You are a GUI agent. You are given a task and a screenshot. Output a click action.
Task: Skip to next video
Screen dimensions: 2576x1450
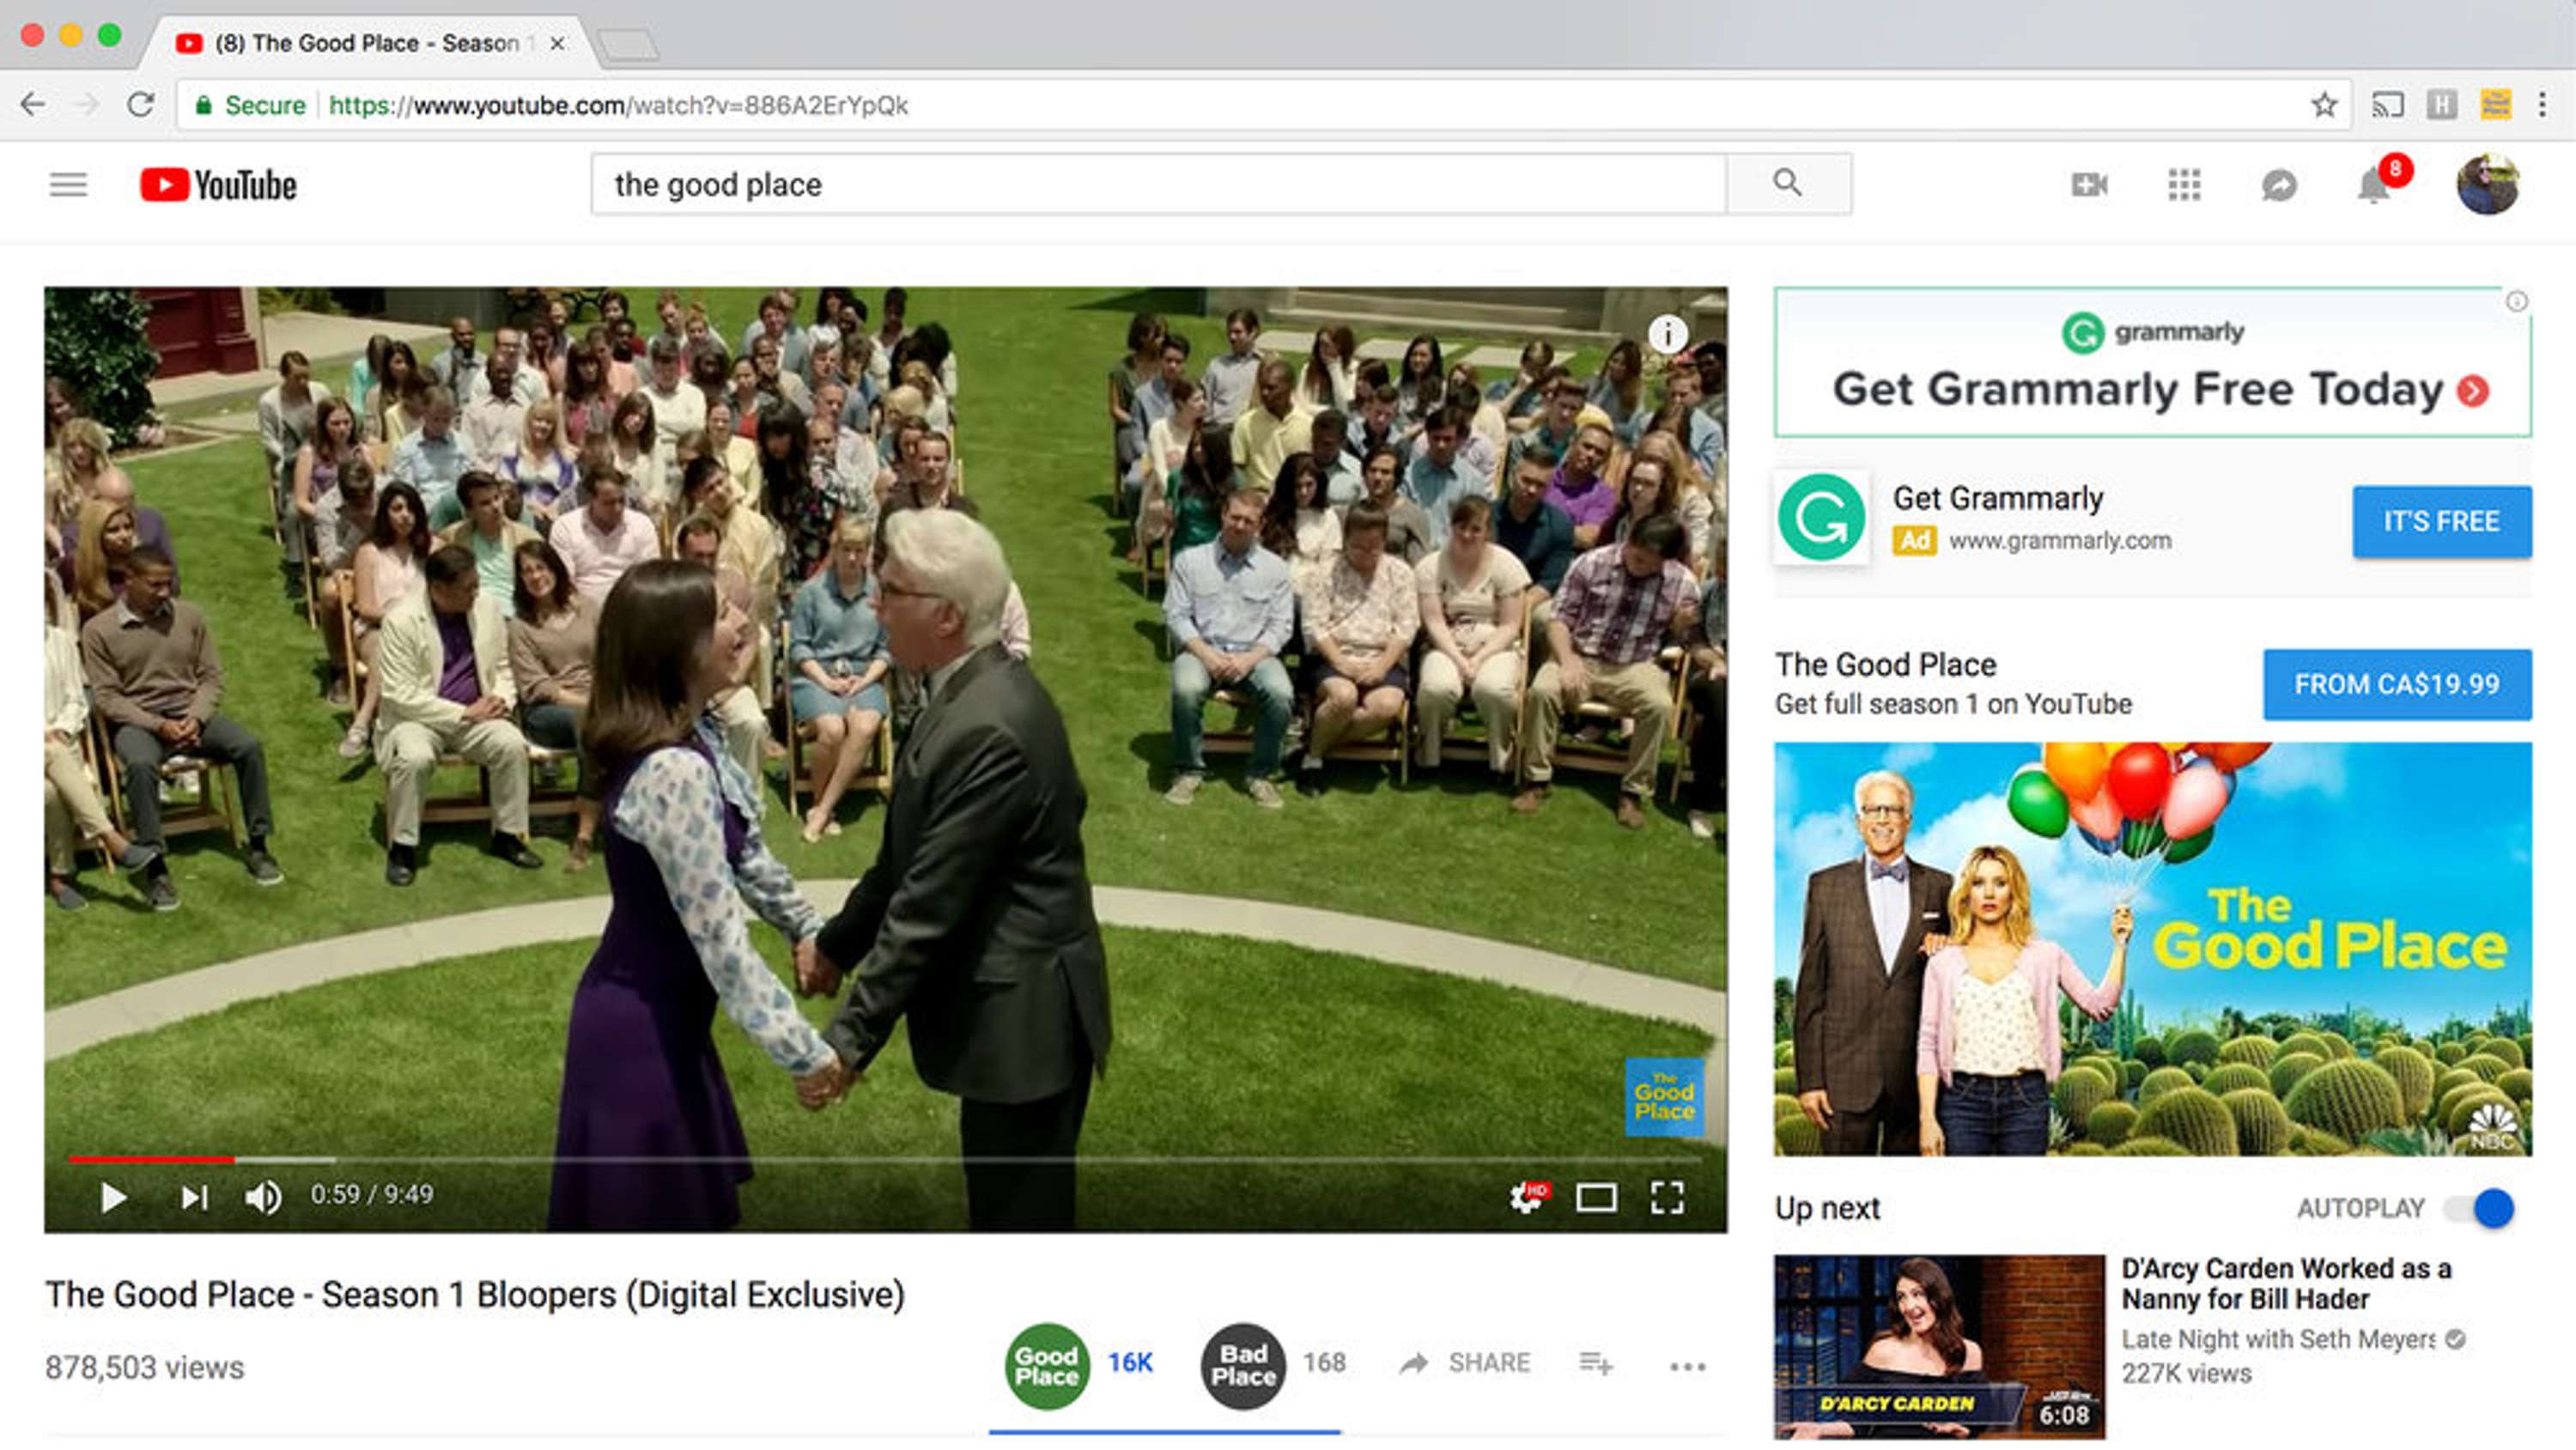194,1196
